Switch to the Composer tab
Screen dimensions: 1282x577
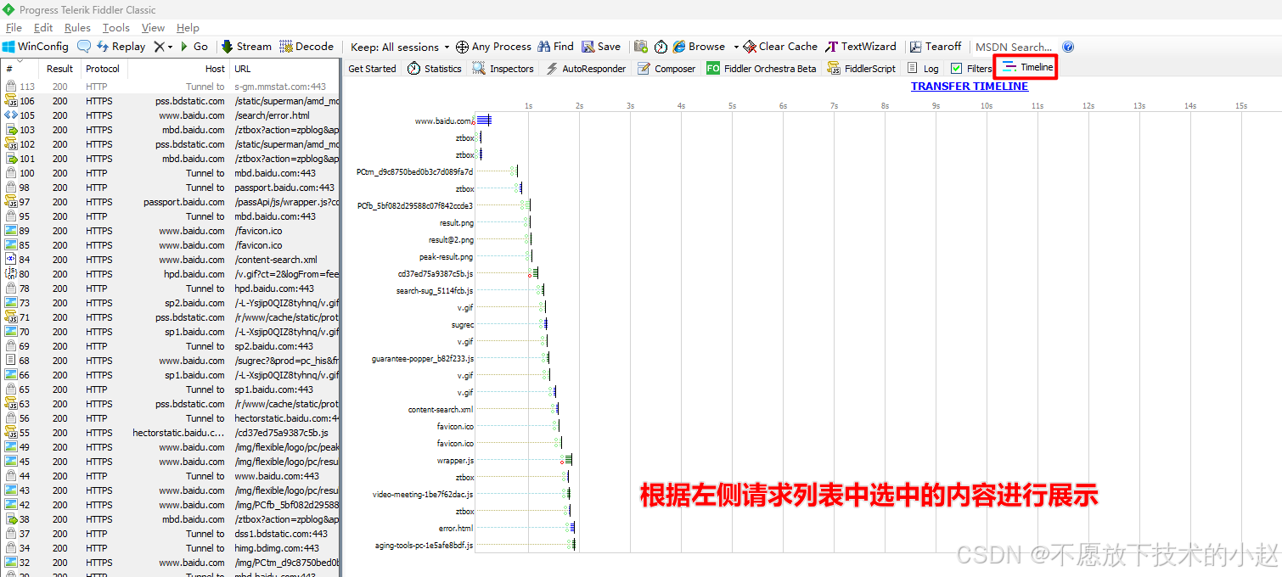click(x=666, y=69)
